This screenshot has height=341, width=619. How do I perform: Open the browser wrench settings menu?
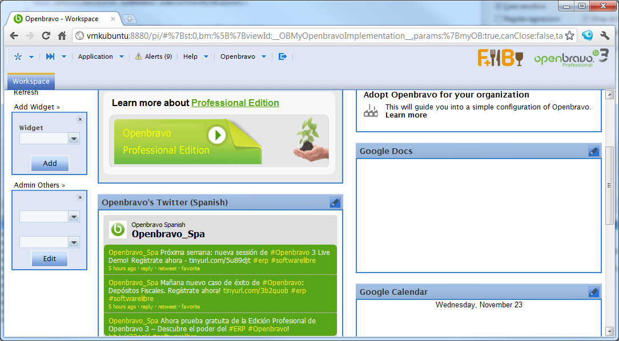[x=605, y=36]
